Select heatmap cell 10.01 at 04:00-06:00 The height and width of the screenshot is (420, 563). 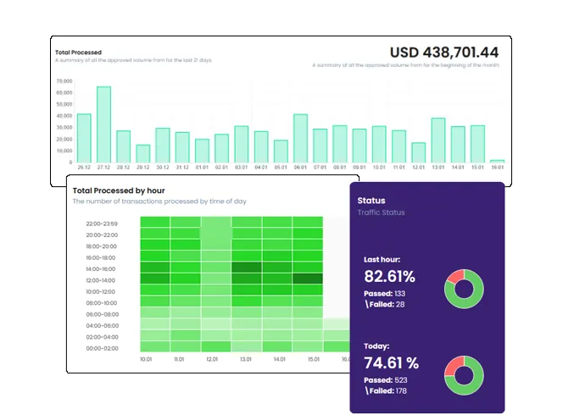(x=155, y=323)
